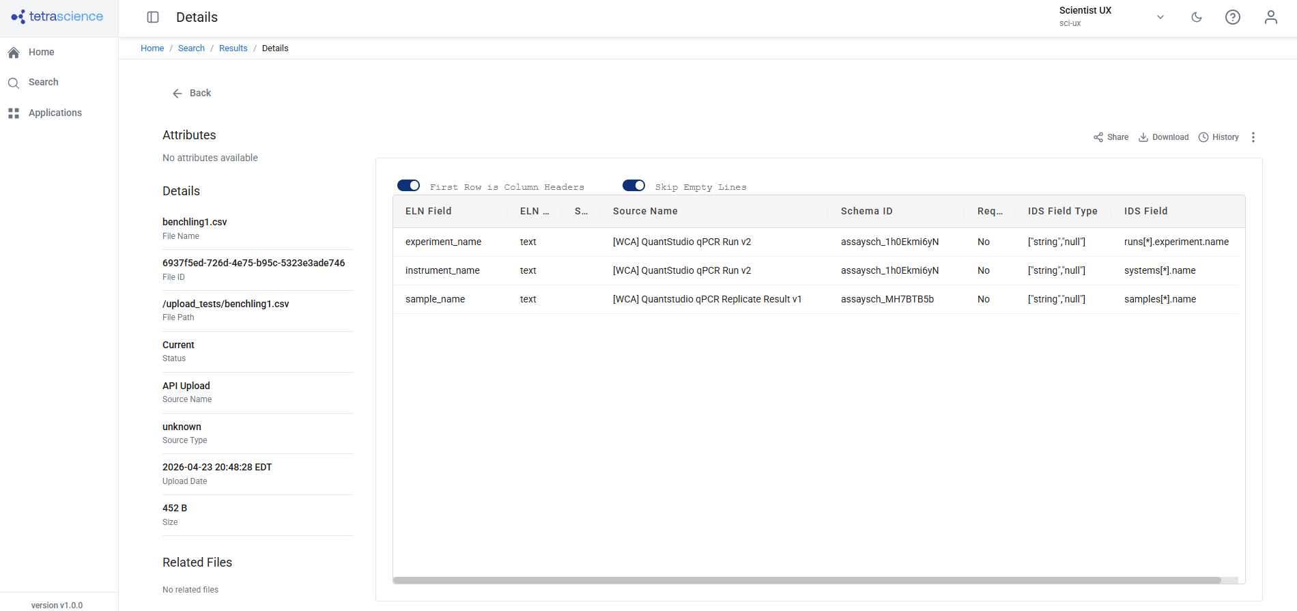Image resolution: width=1297 pixels, height=611 pixels.
Task: Click the version v1.0.0 label
Action: click(x=57, y=606)
